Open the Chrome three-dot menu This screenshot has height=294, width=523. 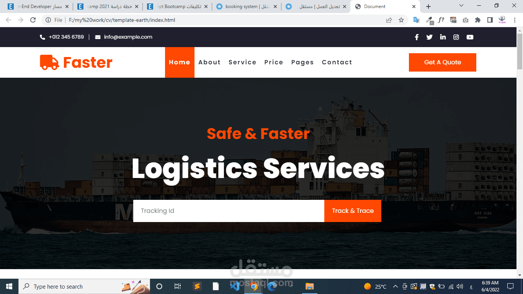pos(515,20)
